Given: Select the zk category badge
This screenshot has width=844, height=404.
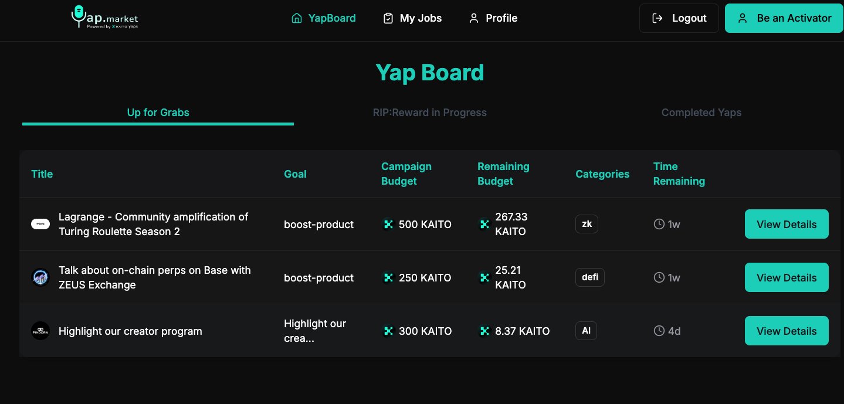Looking at the screenshot, I should point(587,224).
